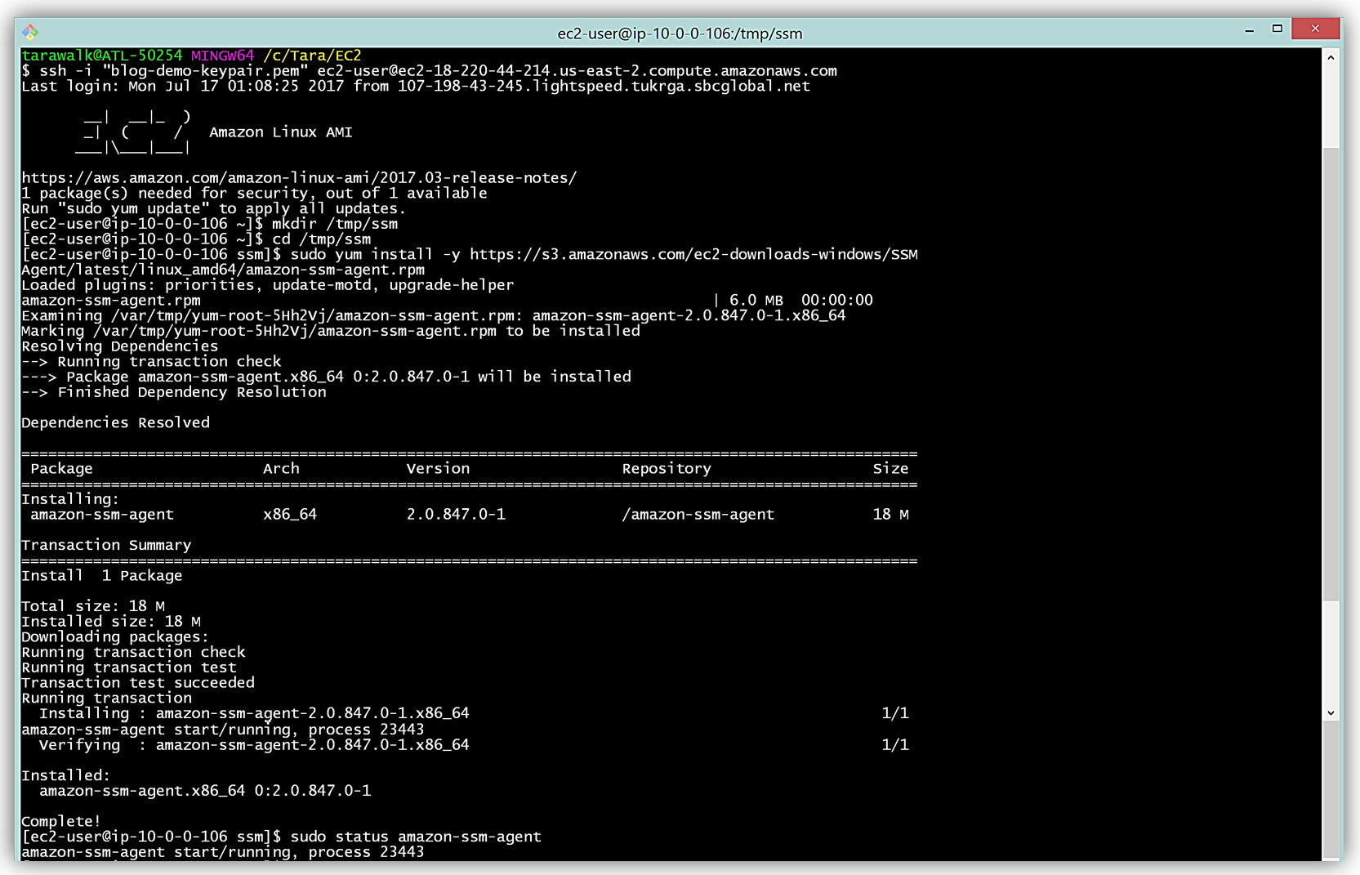The image size is (1360, 875).
Task: Click the Git Bash icon in title bar
Action: click(x=30, y=33)
